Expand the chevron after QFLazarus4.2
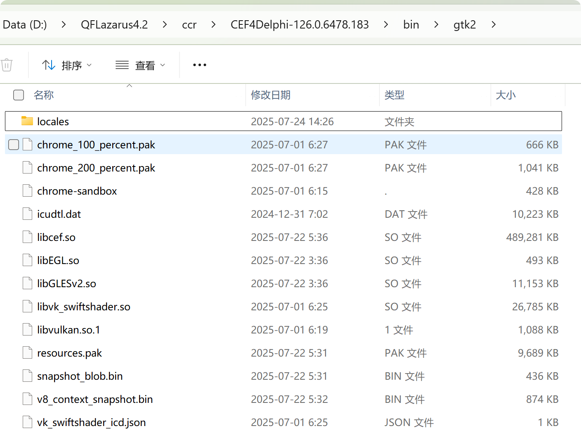Viewport: 581px width, 438px height. coord(165,25)
